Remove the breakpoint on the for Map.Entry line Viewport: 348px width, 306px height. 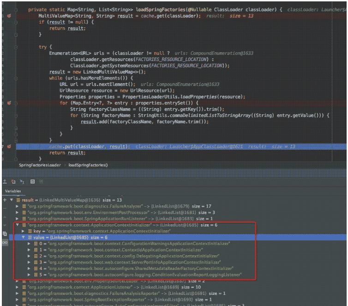click(9, 103)
